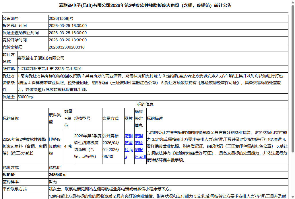Screen dimensions: 295x199
Task: Click the scrollbar down arrow
Action: [292, 196]
